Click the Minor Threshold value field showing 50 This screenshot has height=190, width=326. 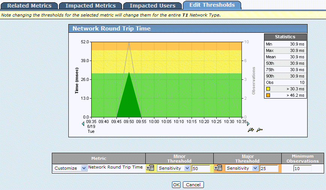(201, 168)
